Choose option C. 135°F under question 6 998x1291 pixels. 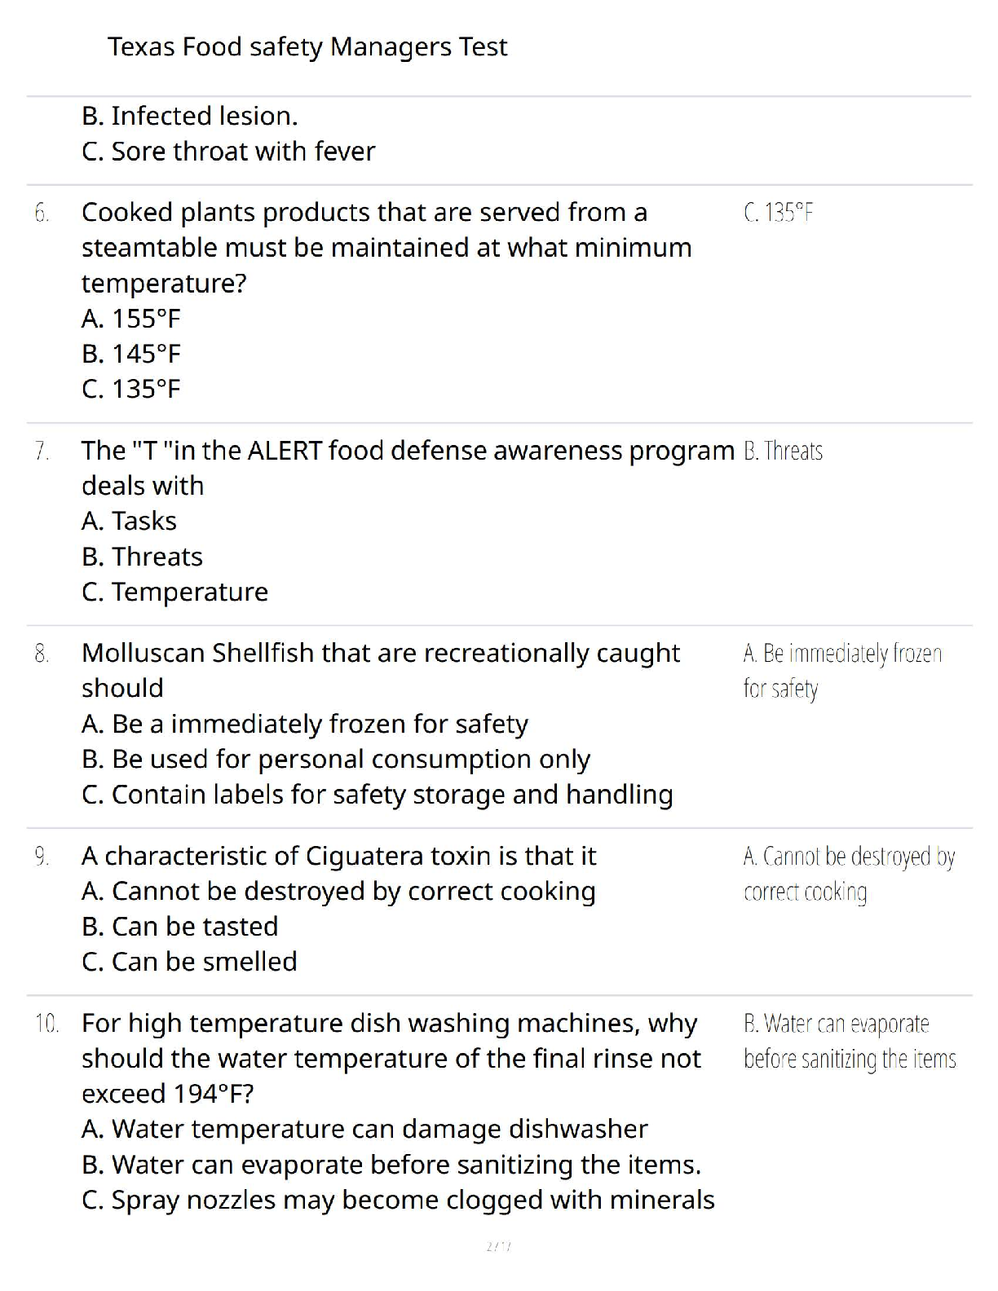tap(131, 389)
